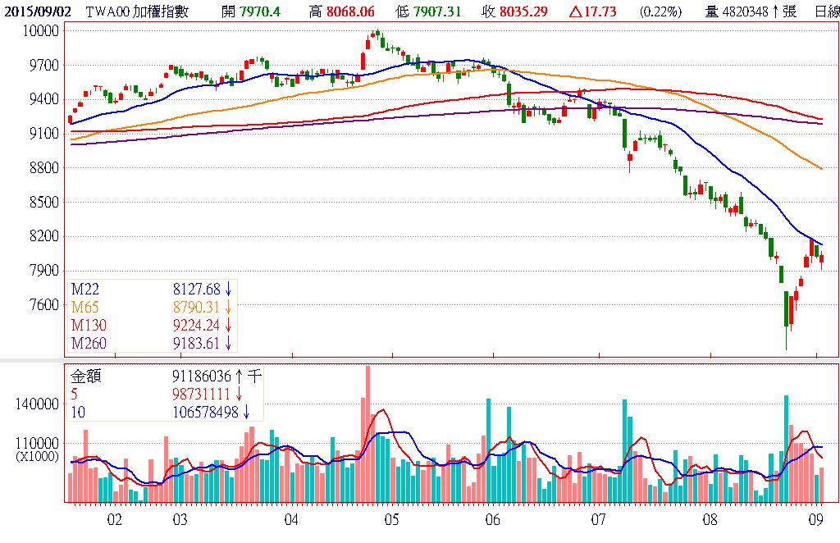
Task: Click the 7600 price axis label
Action: coord(42,305)
